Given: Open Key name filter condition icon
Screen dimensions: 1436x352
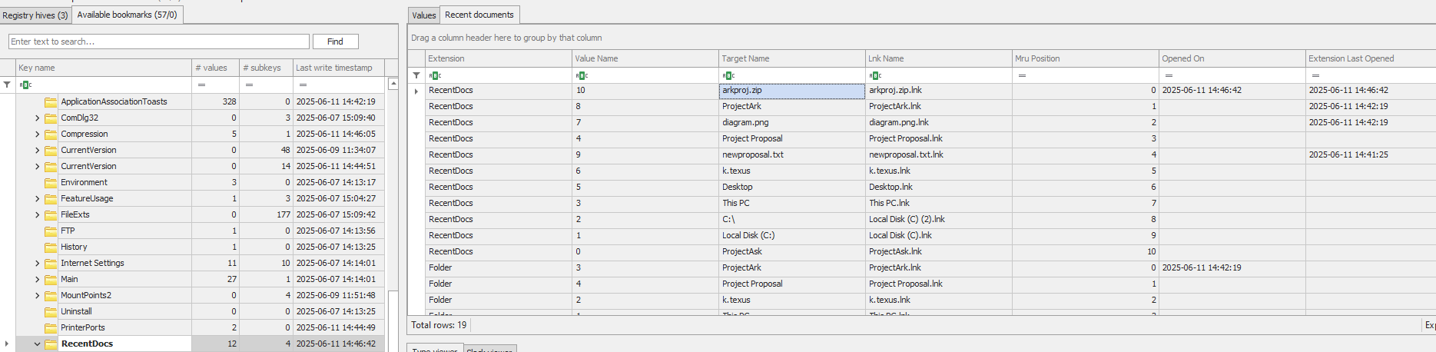Looking at the screenshot, I should [x=25, y=85].
